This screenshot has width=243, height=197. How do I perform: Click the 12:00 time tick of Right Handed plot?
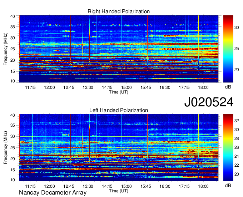(x=49, y=87)
